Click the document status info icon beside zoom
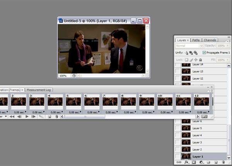This screenshot has width=232, height=166. [x=74, y=76]
